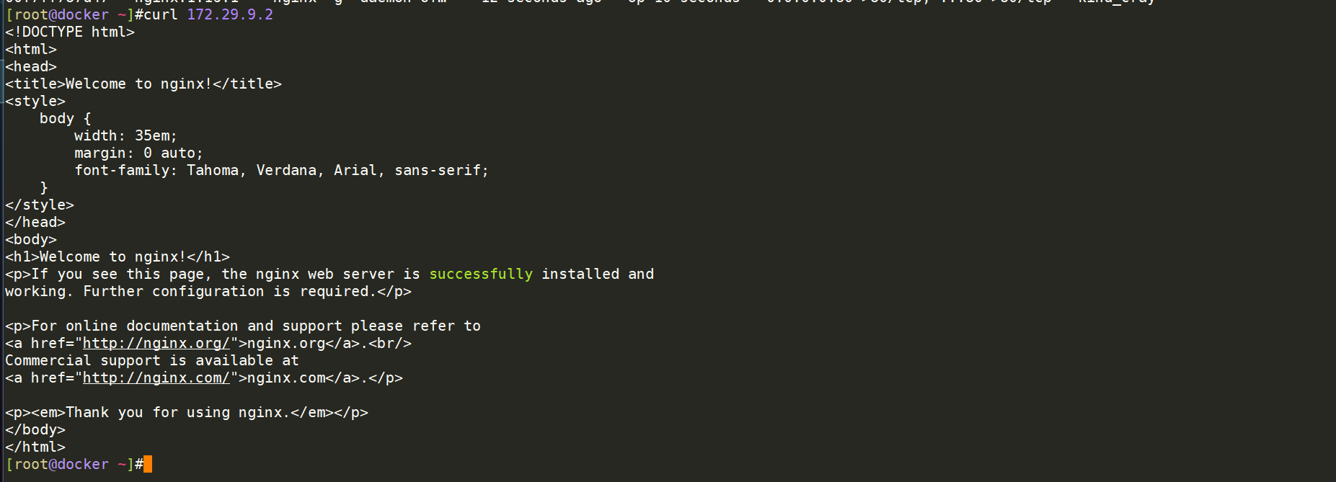
Task: Click the IP address 172.29.9.2
Action: click(230, 15)
